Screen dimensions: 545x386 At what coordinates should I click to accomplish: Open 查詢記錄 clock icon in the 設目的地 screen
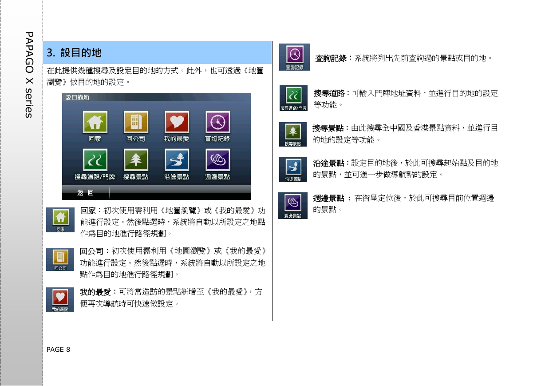coord(217,122)
